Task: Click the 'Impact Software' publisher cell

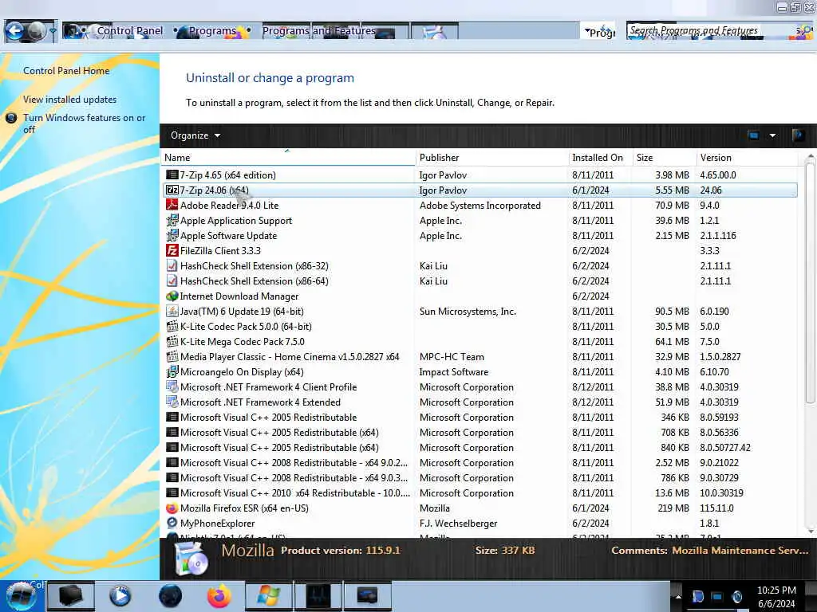Action: click(x=454, y=371)
